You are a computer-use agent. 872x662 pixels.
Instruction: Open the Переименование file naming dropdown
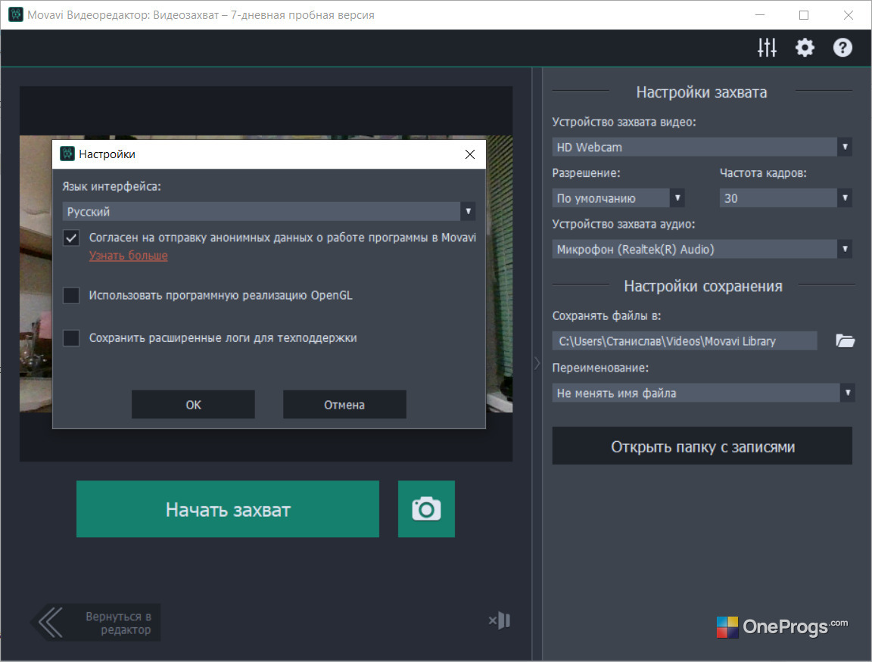point(703,393)
